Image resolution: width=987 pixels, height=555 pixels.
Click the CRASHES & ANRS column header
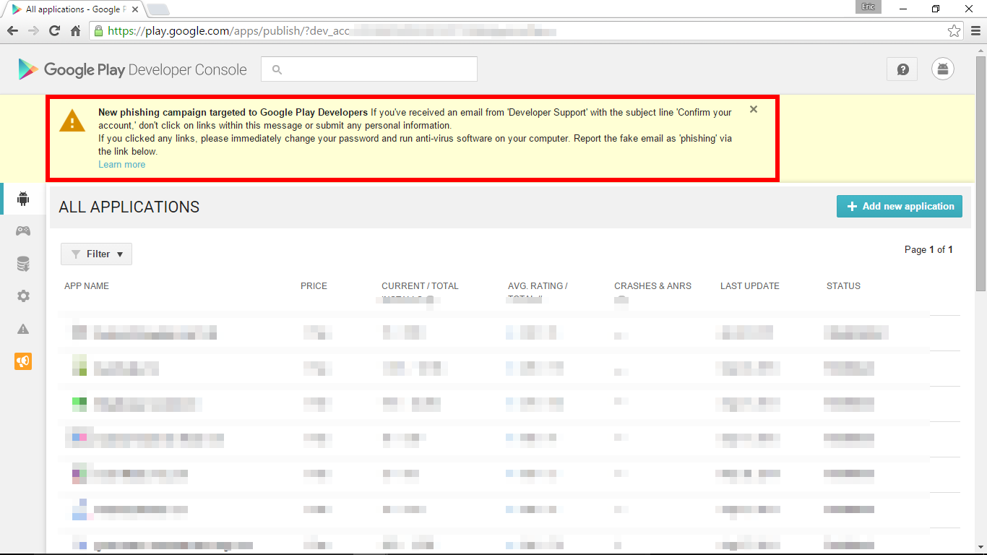coord(653,286)
